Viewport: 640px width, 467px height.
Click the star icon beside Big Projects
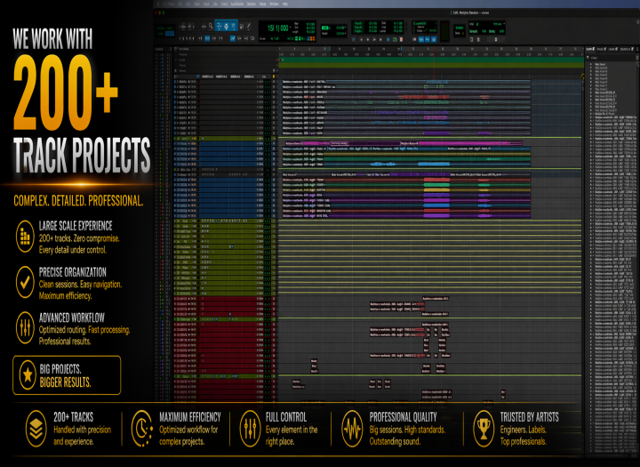pos(26,374)
